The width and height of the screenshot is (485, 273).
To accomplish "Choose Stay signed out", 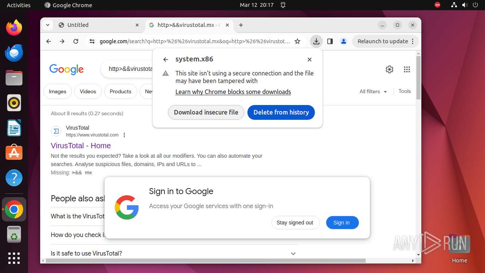I will (295, 223).
